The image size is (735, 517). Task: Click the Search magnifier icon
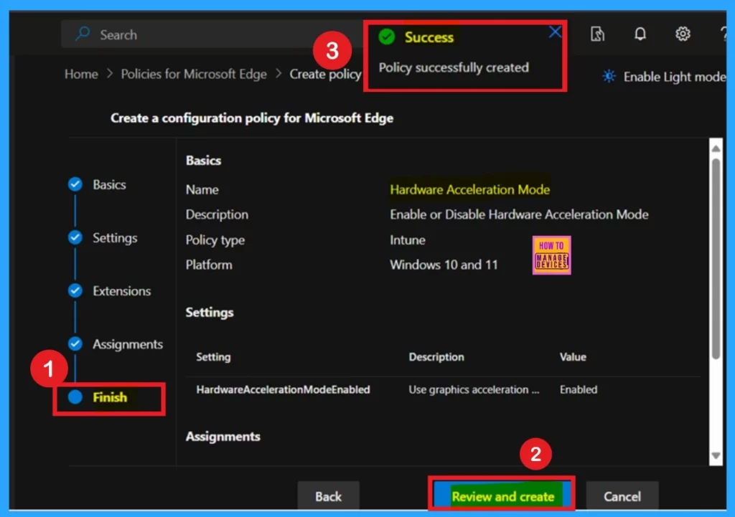click(x=83, y=34)
